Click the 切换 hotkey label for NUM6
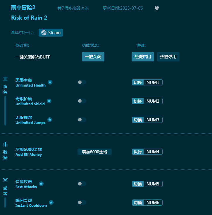The width and height of the screenshot is (212, 215). pyautogui.click(x=138, y=203)
